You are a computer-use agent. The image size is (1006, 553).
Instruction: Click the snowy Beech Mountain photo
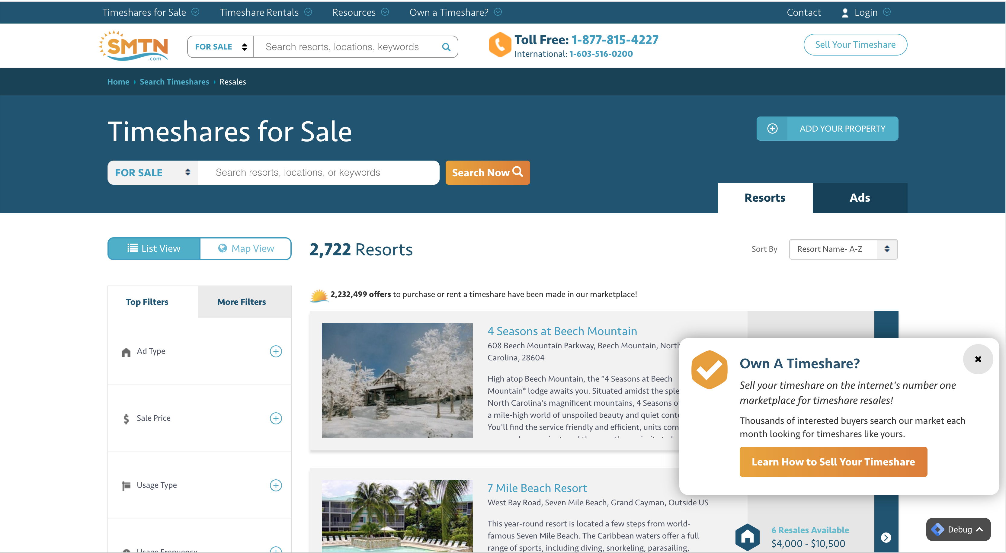pyautogui.click(x=397, y=380)
